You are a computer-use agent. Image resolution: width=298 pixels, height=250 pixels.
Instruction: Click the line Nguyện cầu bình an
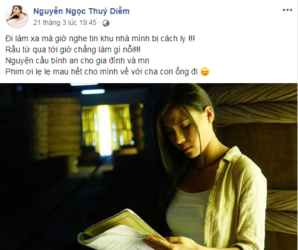(x=77, y=61)
